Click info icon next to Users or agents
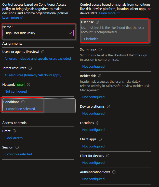 pyautogui.click(x=43, y=52)
